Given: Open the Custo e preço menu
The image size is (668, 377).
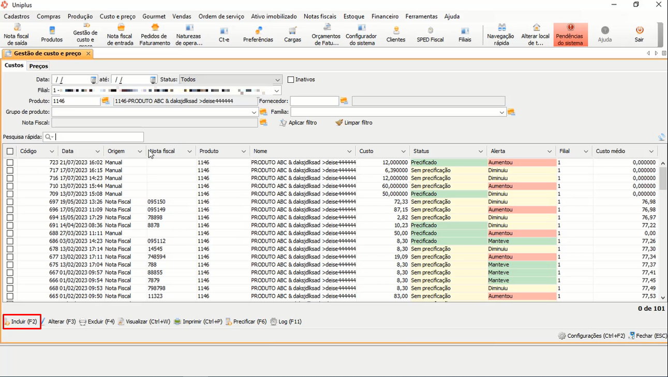Looking at the screenshot, I should coord(117,17).
